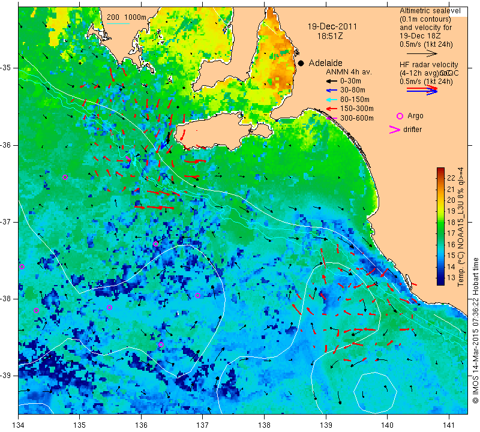Screen dimensions: 480x432
Task: Click the cyan 200/1000m isobath legend line
Action: pyautogui.click(x=118, y=23)
